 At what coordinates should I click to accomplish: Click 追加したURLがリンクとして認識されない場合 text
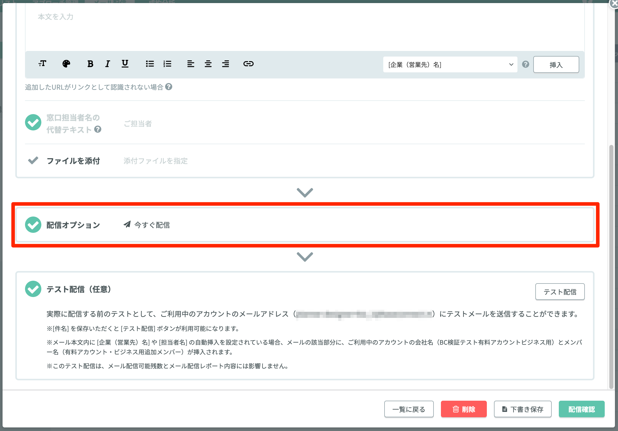94,87
